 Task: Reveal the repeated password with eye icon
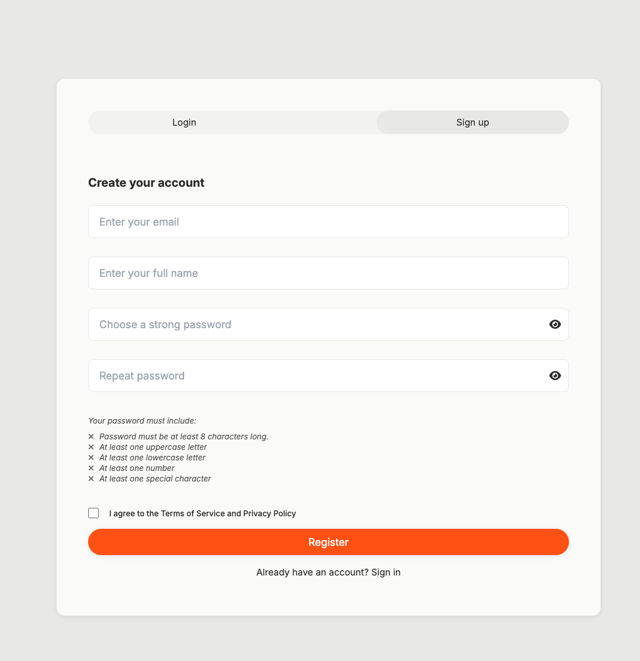(555, 376)
